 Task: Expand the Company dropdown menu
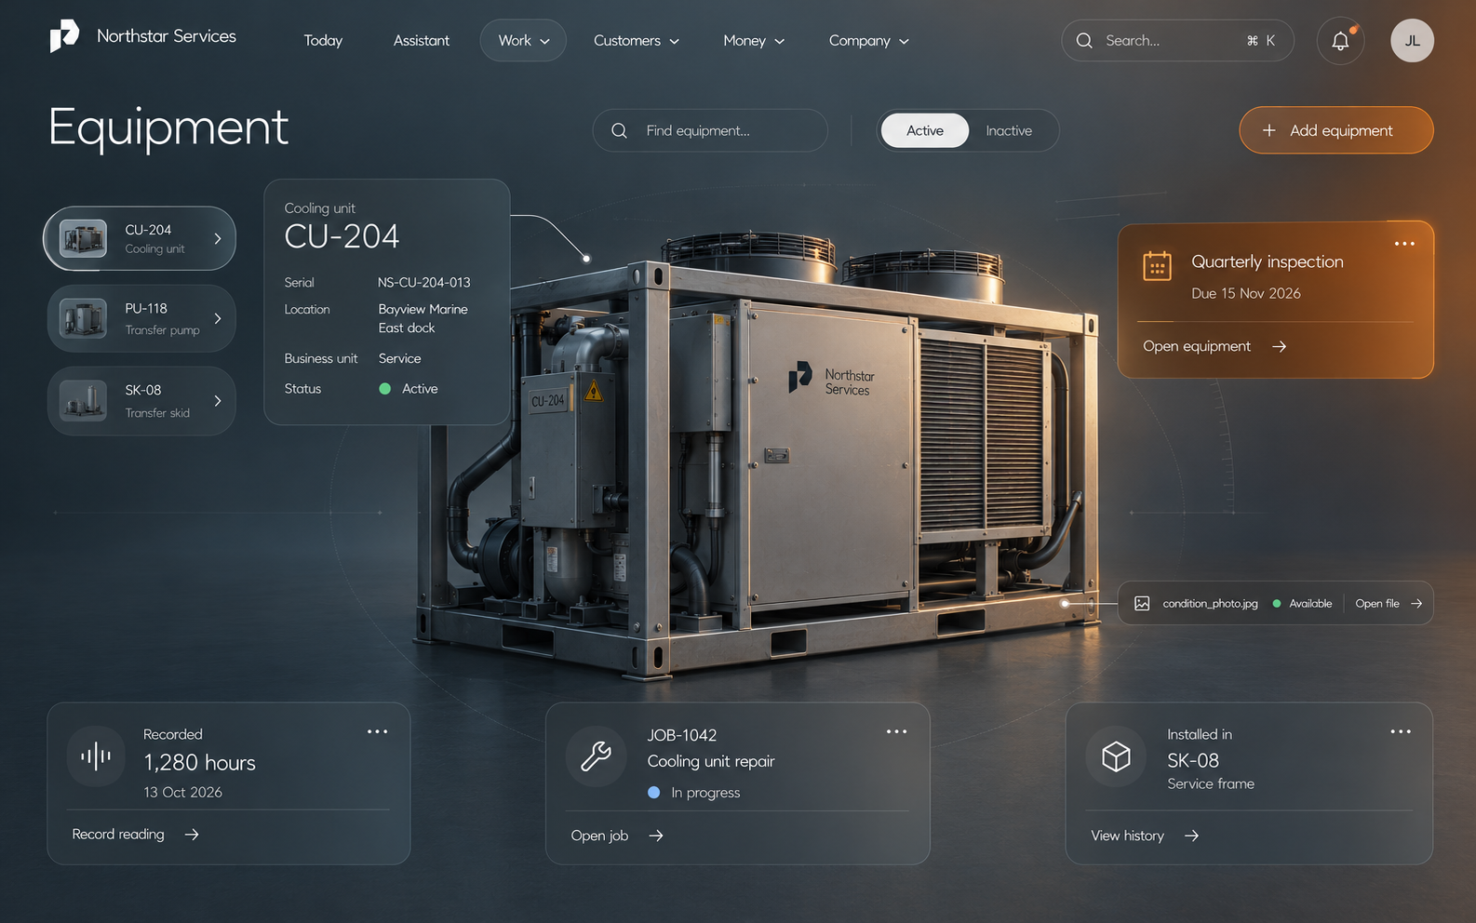869,41
